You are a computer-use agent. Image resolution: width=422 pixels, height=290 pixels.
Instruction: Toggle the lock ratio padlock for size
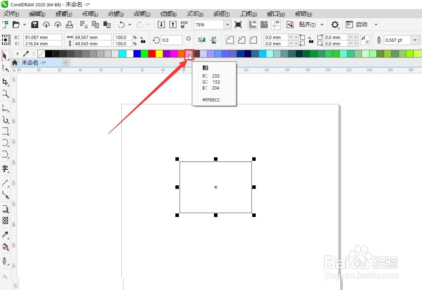pos(143,40)
